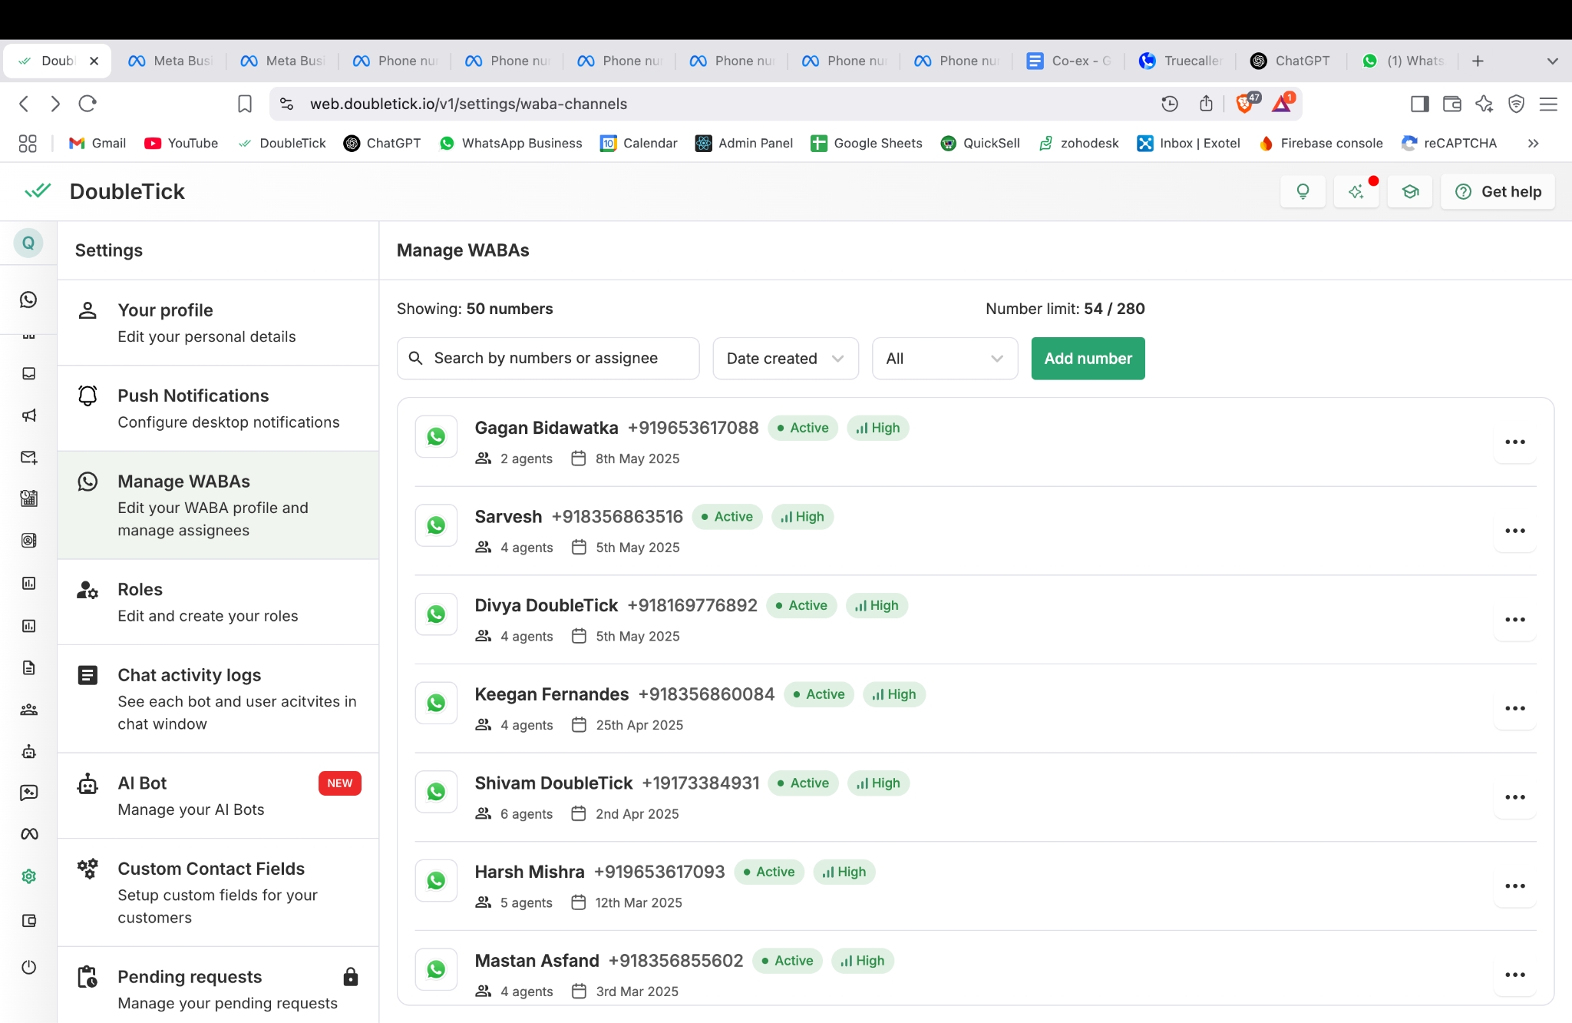The width and height of the screenshot is (1572, 1023).
Task: Click the Add number button
Action: tap(1088, 359)
